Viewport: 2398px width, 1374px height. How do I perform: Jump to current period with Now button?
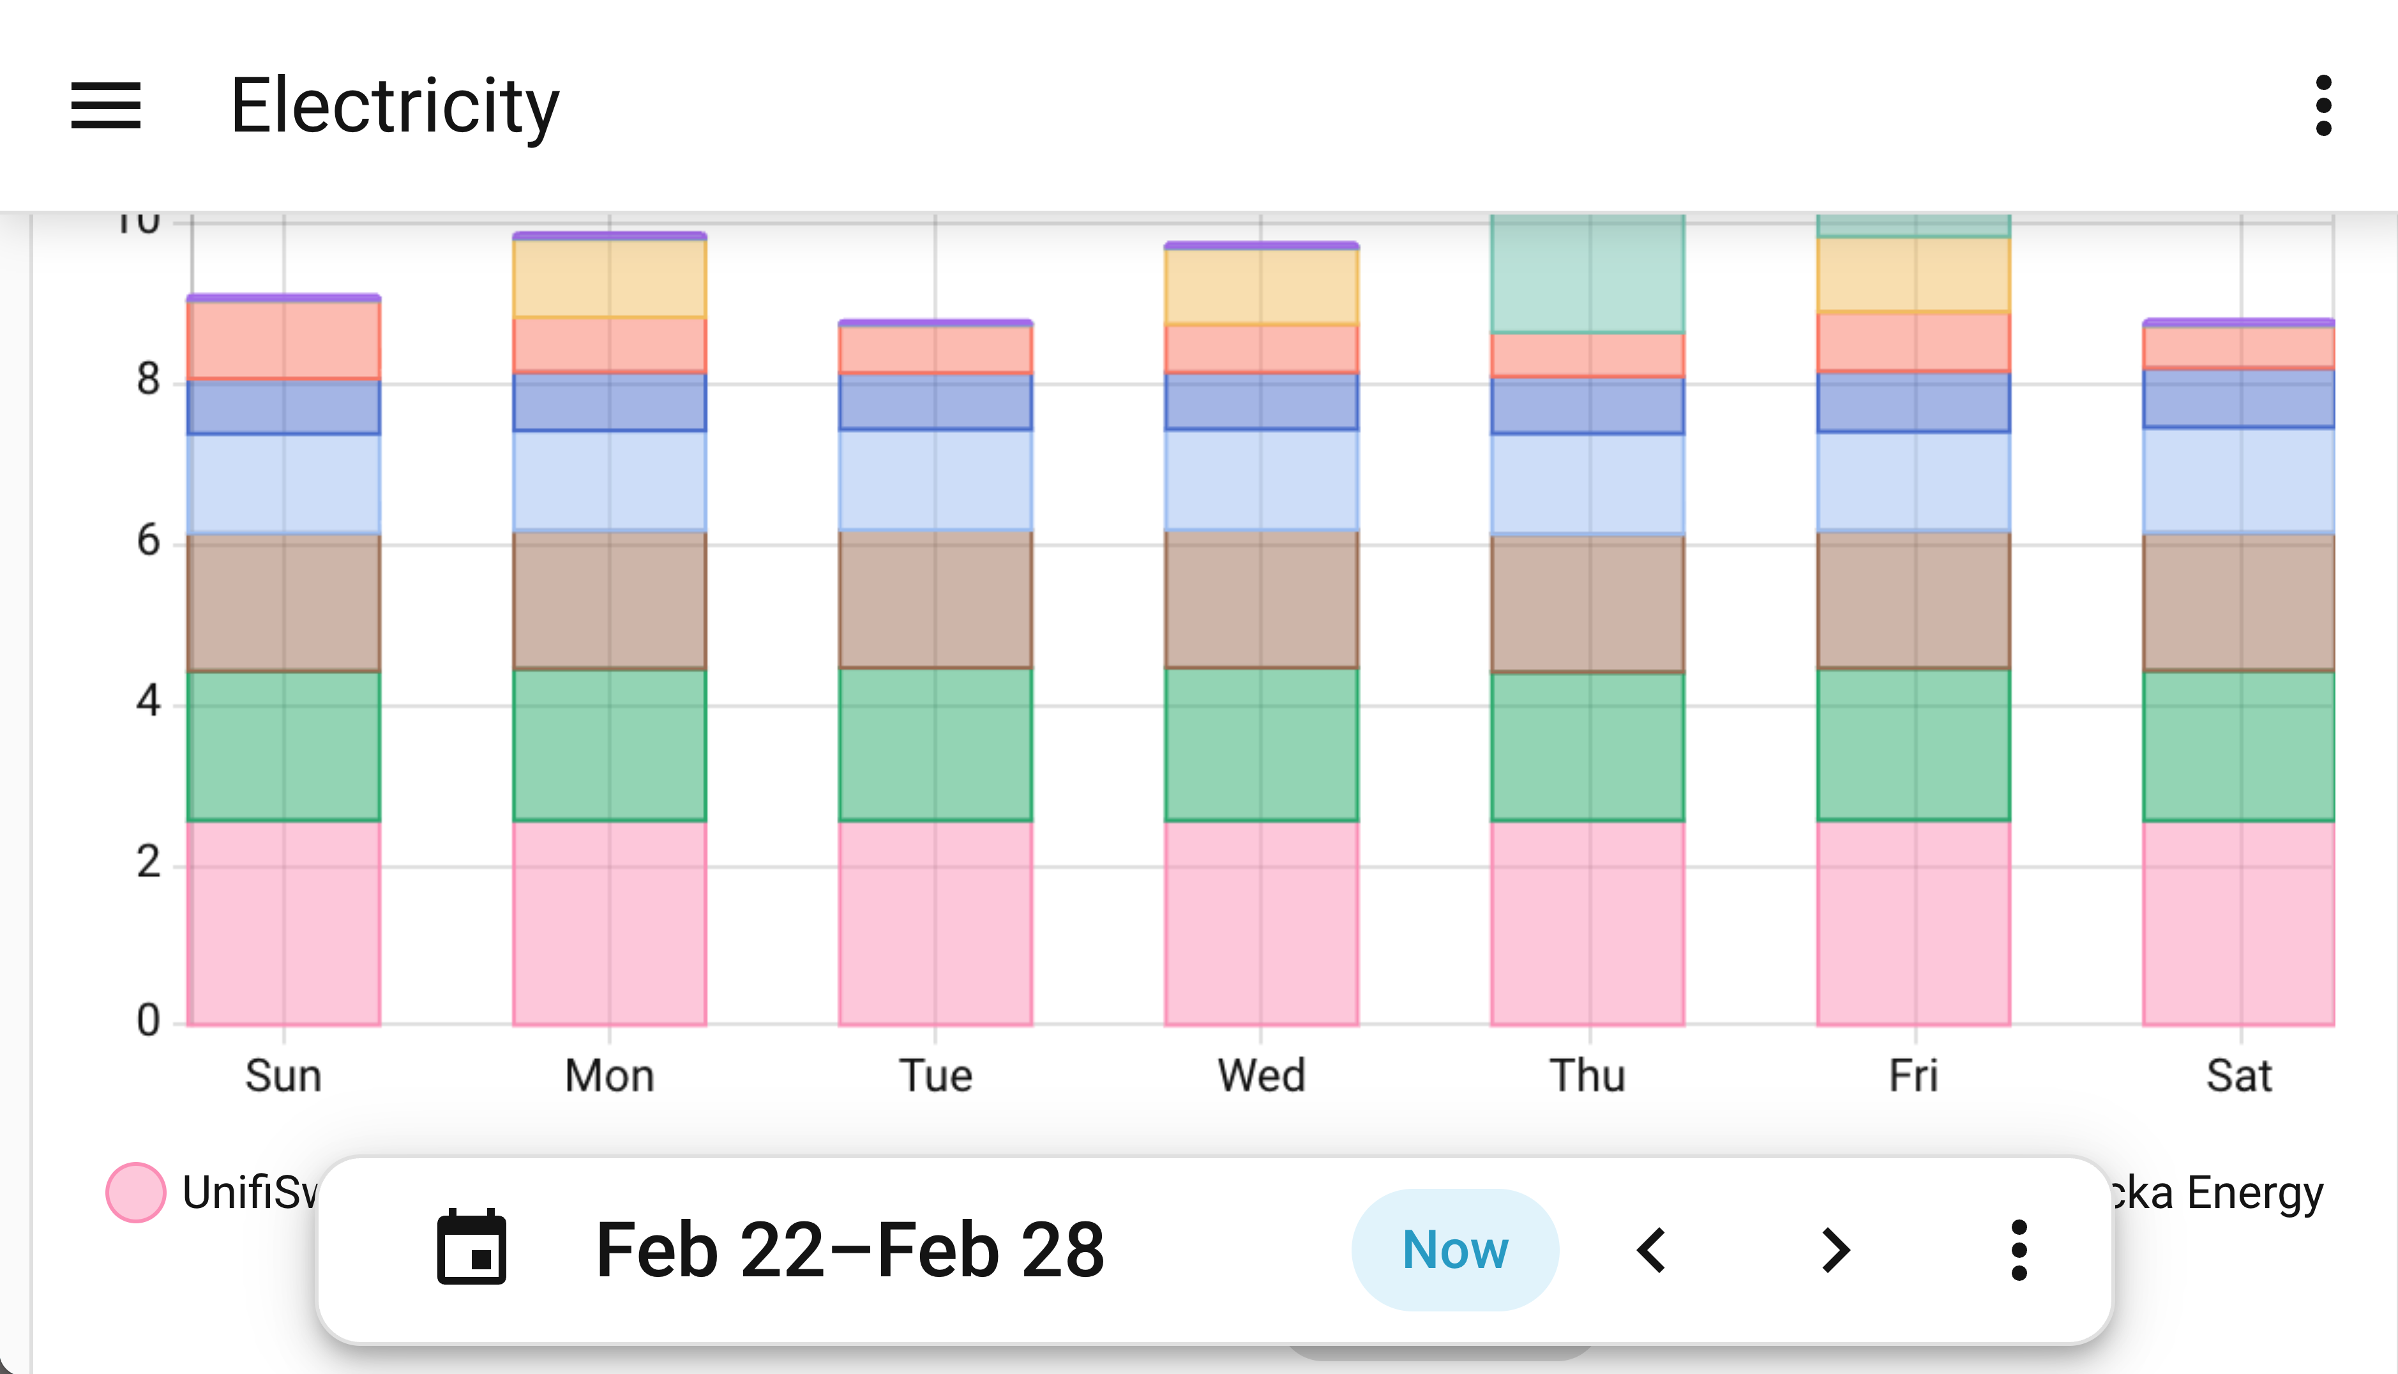1454,1249
